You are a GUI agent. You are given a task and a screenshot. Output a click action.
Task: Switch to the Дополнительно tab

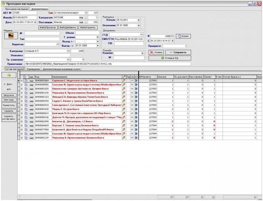coord(40,9)
